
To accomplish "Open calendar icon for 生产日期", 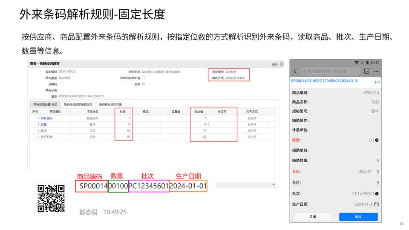I will click(x=377, y=204).
